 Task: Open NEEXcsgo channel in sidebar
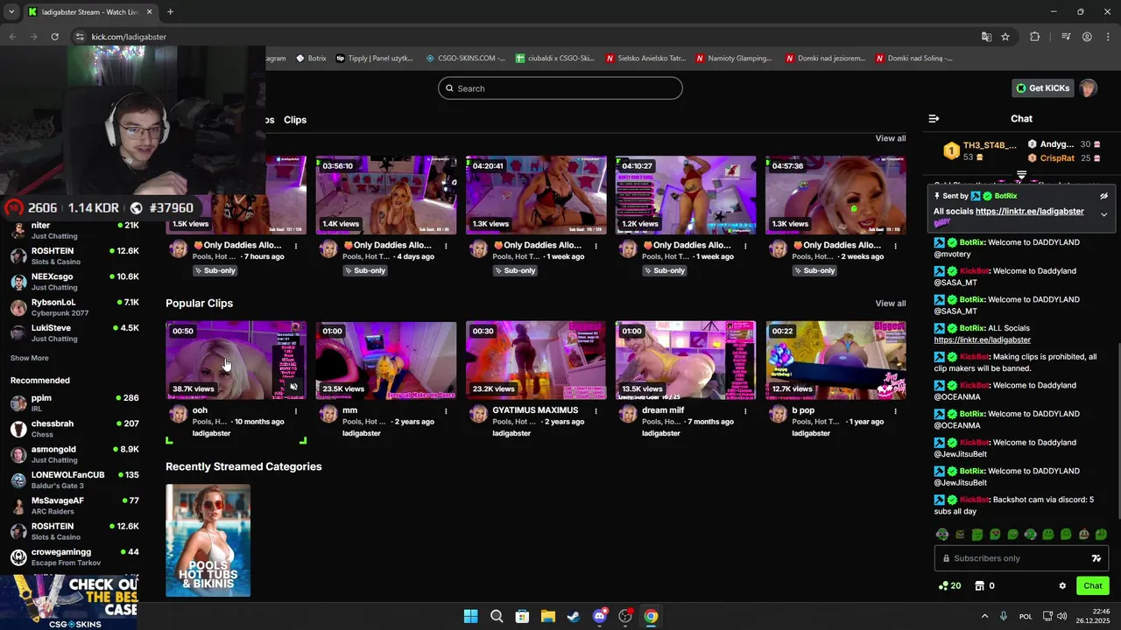coord(74,282)
